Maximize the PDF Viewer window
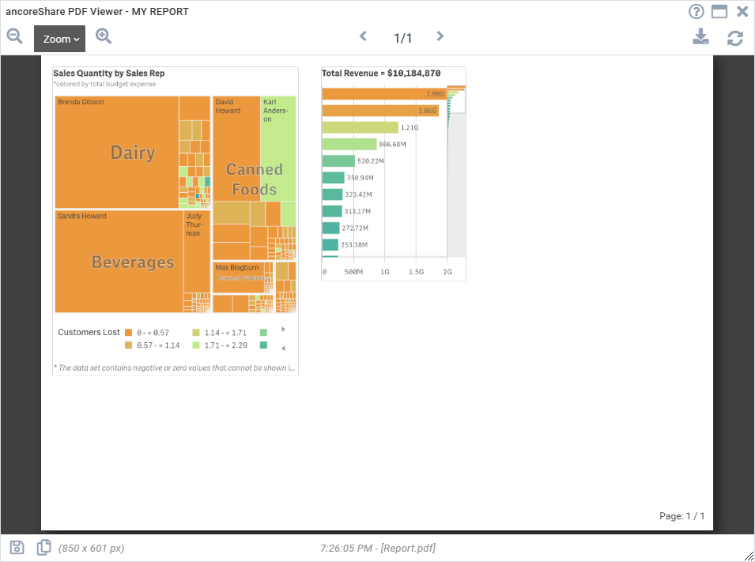The width and height of the screenshot is (755, 562). coord(719,12)
